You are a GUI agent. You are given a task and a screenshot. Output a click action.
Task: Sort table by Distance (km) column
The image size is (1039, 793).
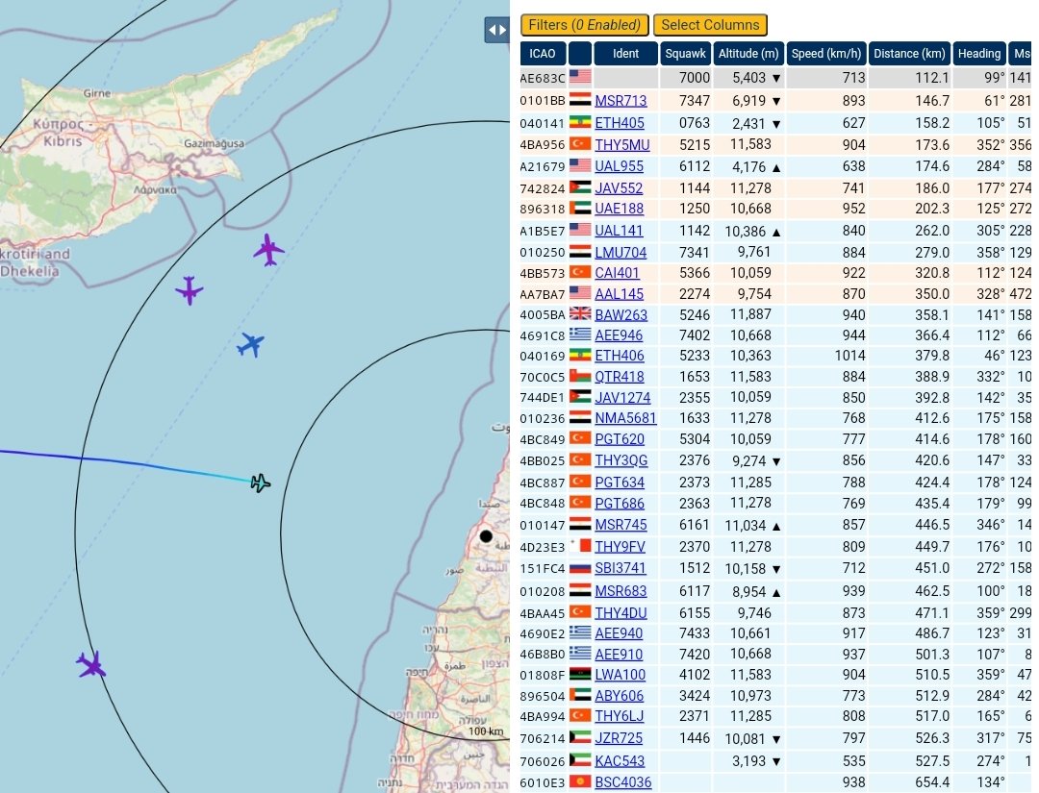click(909, 54)
